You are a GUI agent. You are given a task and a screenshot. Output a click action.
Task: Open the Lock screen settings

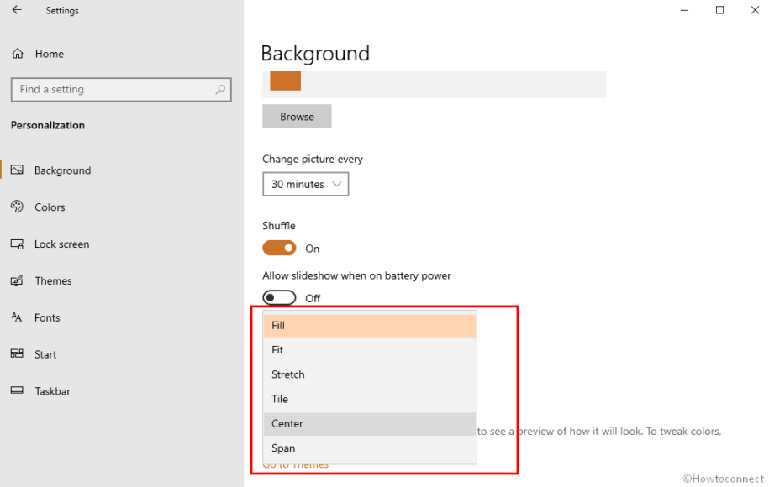tap(61, 243)
